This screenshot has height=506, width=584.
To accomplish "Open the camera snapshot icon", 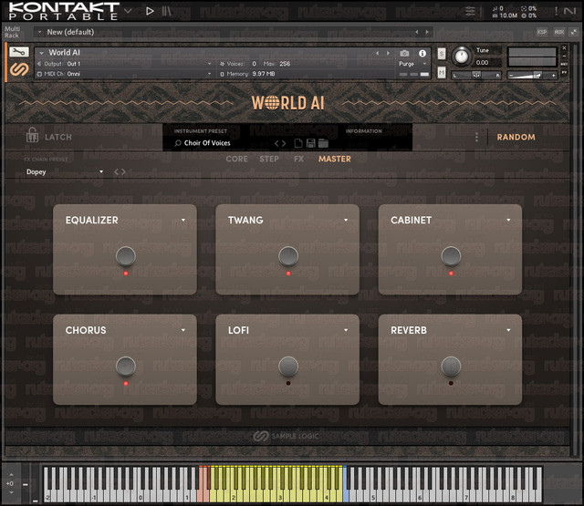I will (x=404, y=53).
